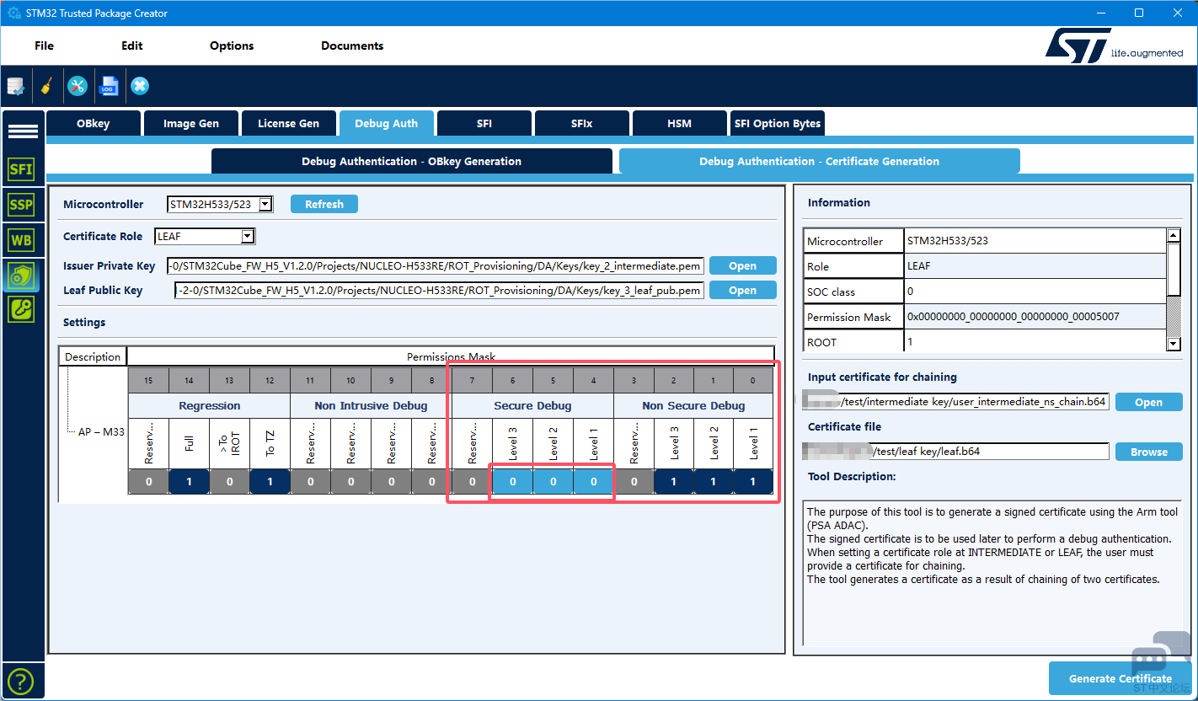
Task: Open the SSP sidebar panel
Action: click(21, 205)
